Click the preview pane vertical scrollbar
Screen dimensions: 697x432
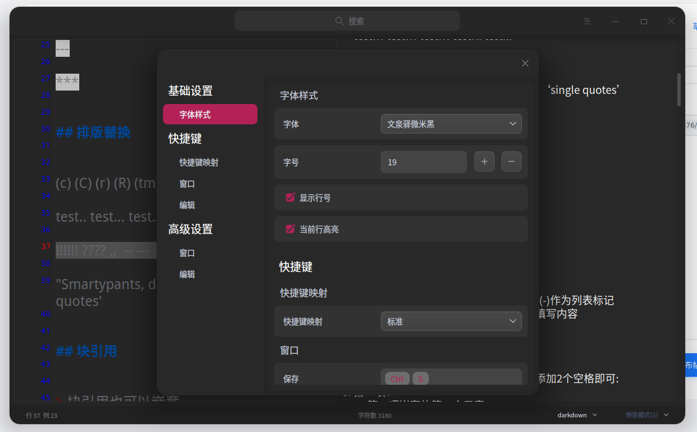tap(679, 89)
